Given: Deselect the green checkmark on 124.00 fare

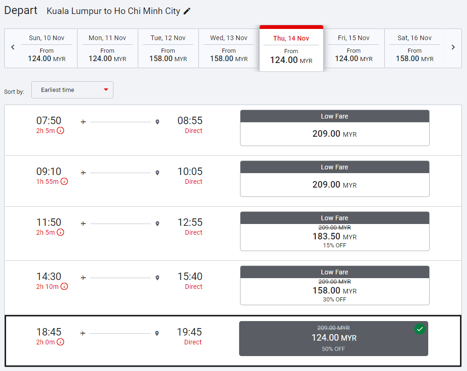Looking at the screenshot, I should click(420, 329).
